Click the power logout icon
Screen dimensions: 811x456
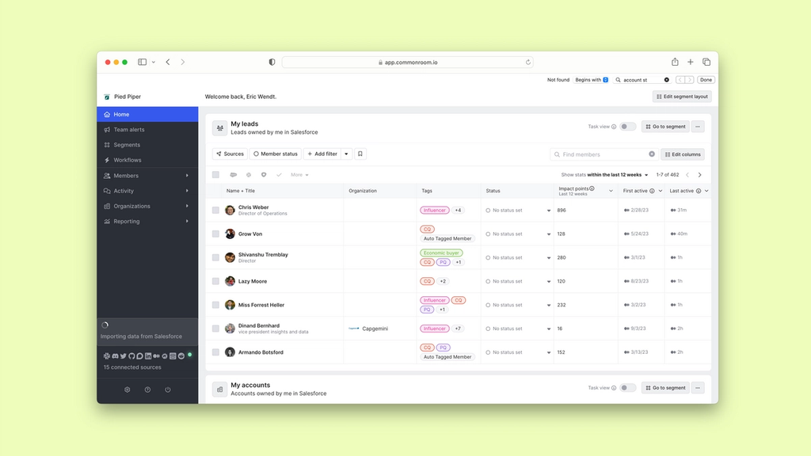point(168,389)
